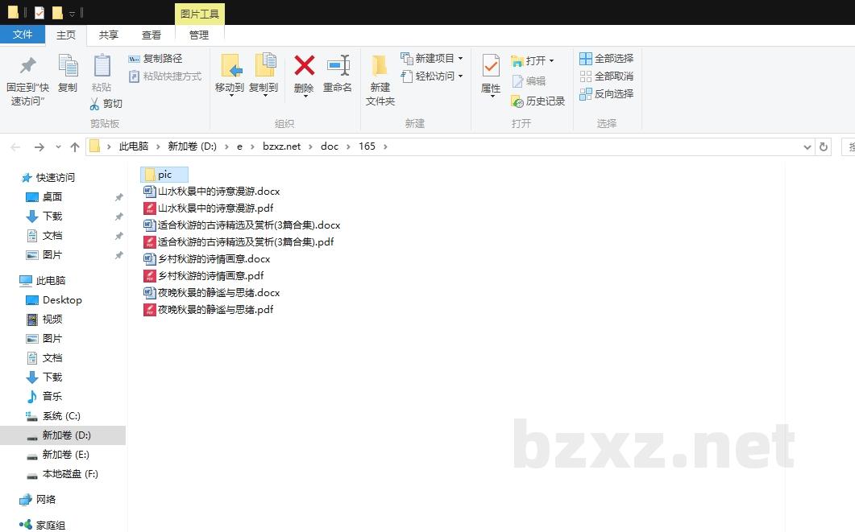855x532 pixels.
Task: Click the New Folder icon
Action: coord(380,66)
